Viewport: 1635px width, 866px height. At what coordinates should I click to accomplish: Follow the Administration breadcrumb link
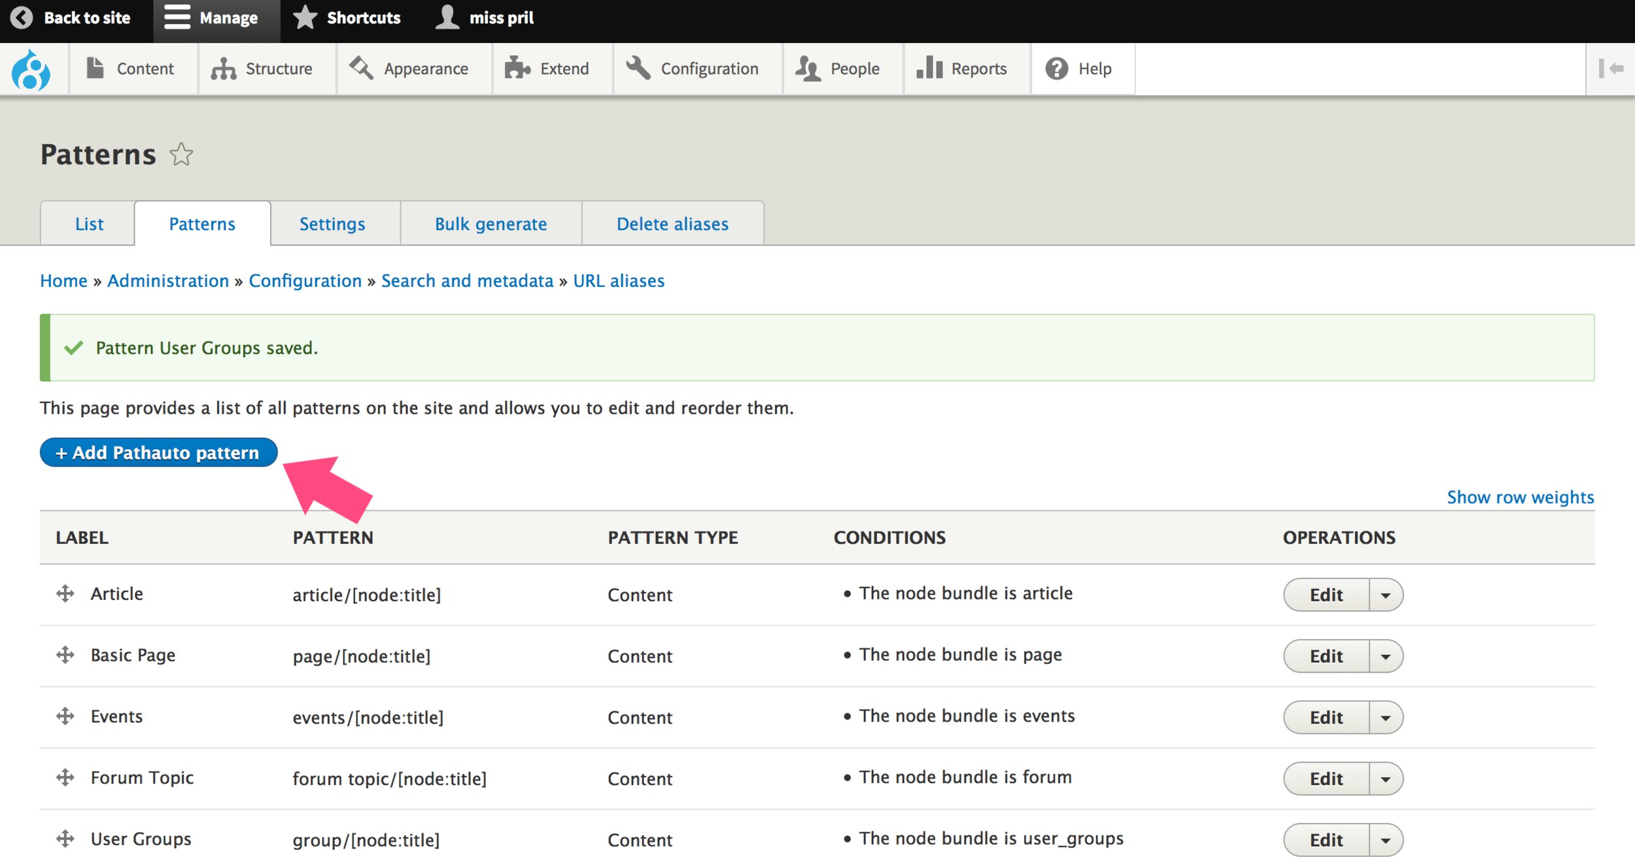[x=168, y=280]
